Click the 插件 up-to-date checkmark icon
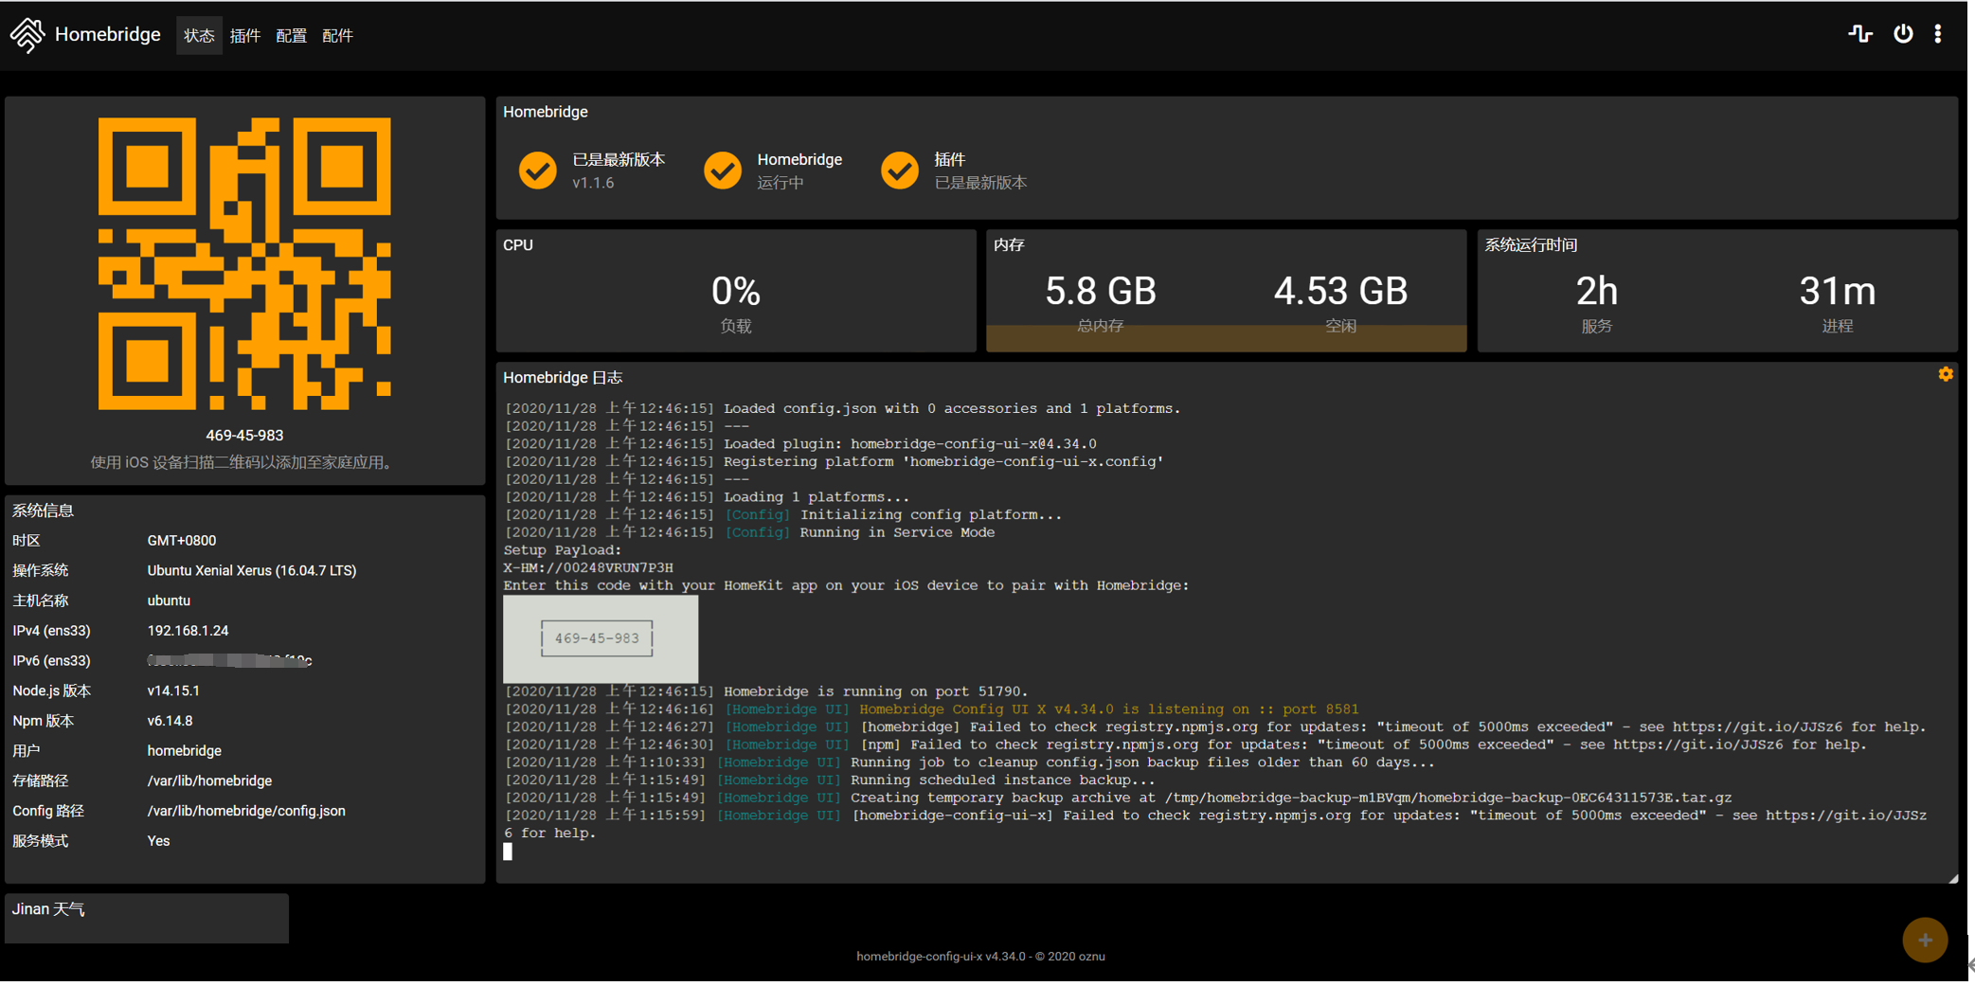This screenshot has height=986, width=1975. pyautogui.click(x=899, y=170)
